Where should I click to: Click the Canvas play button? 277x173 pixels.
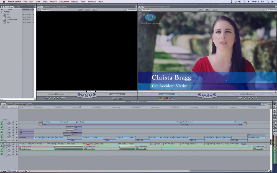(207, 95)
